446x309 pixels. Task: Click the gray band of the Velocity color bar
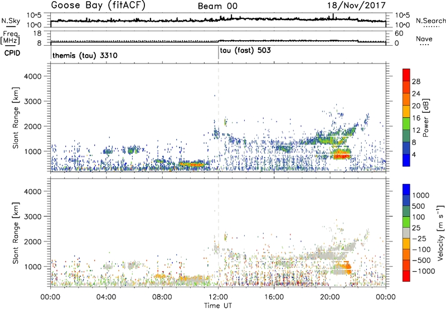click(x=406, y=233)
